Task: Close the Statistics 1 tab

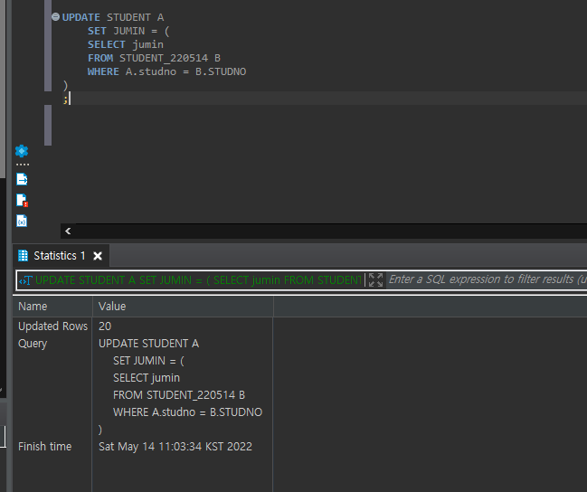Action: [x=98, y=256]
